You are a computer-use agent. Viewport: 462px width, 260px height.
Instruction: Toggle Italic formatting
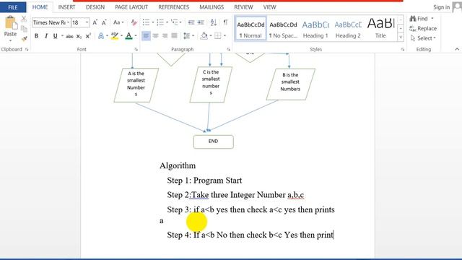(45, 36)
